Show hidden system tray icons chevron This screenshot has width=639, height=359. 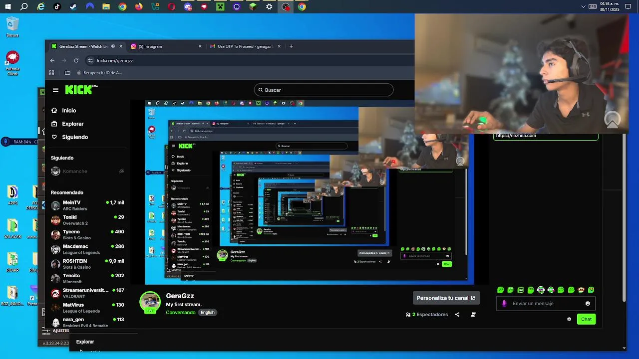[x=583, y=7]
